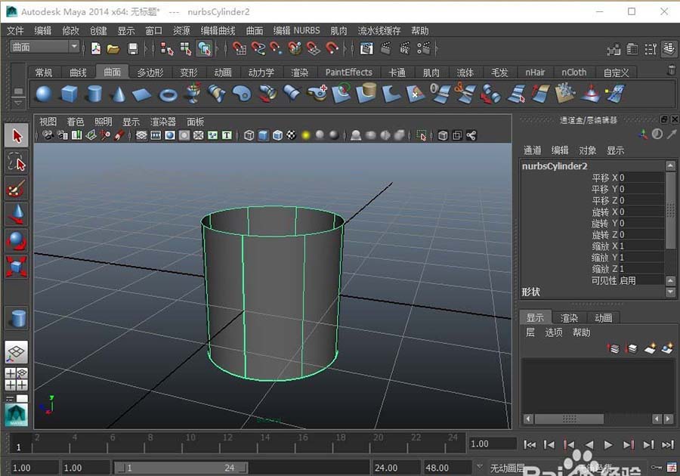Toggle the viewport grid display icon
This screenshot has height=476, width=680.
pos(141,135)
